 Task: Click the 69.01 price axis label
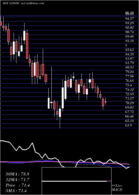[x=130, y=108]
